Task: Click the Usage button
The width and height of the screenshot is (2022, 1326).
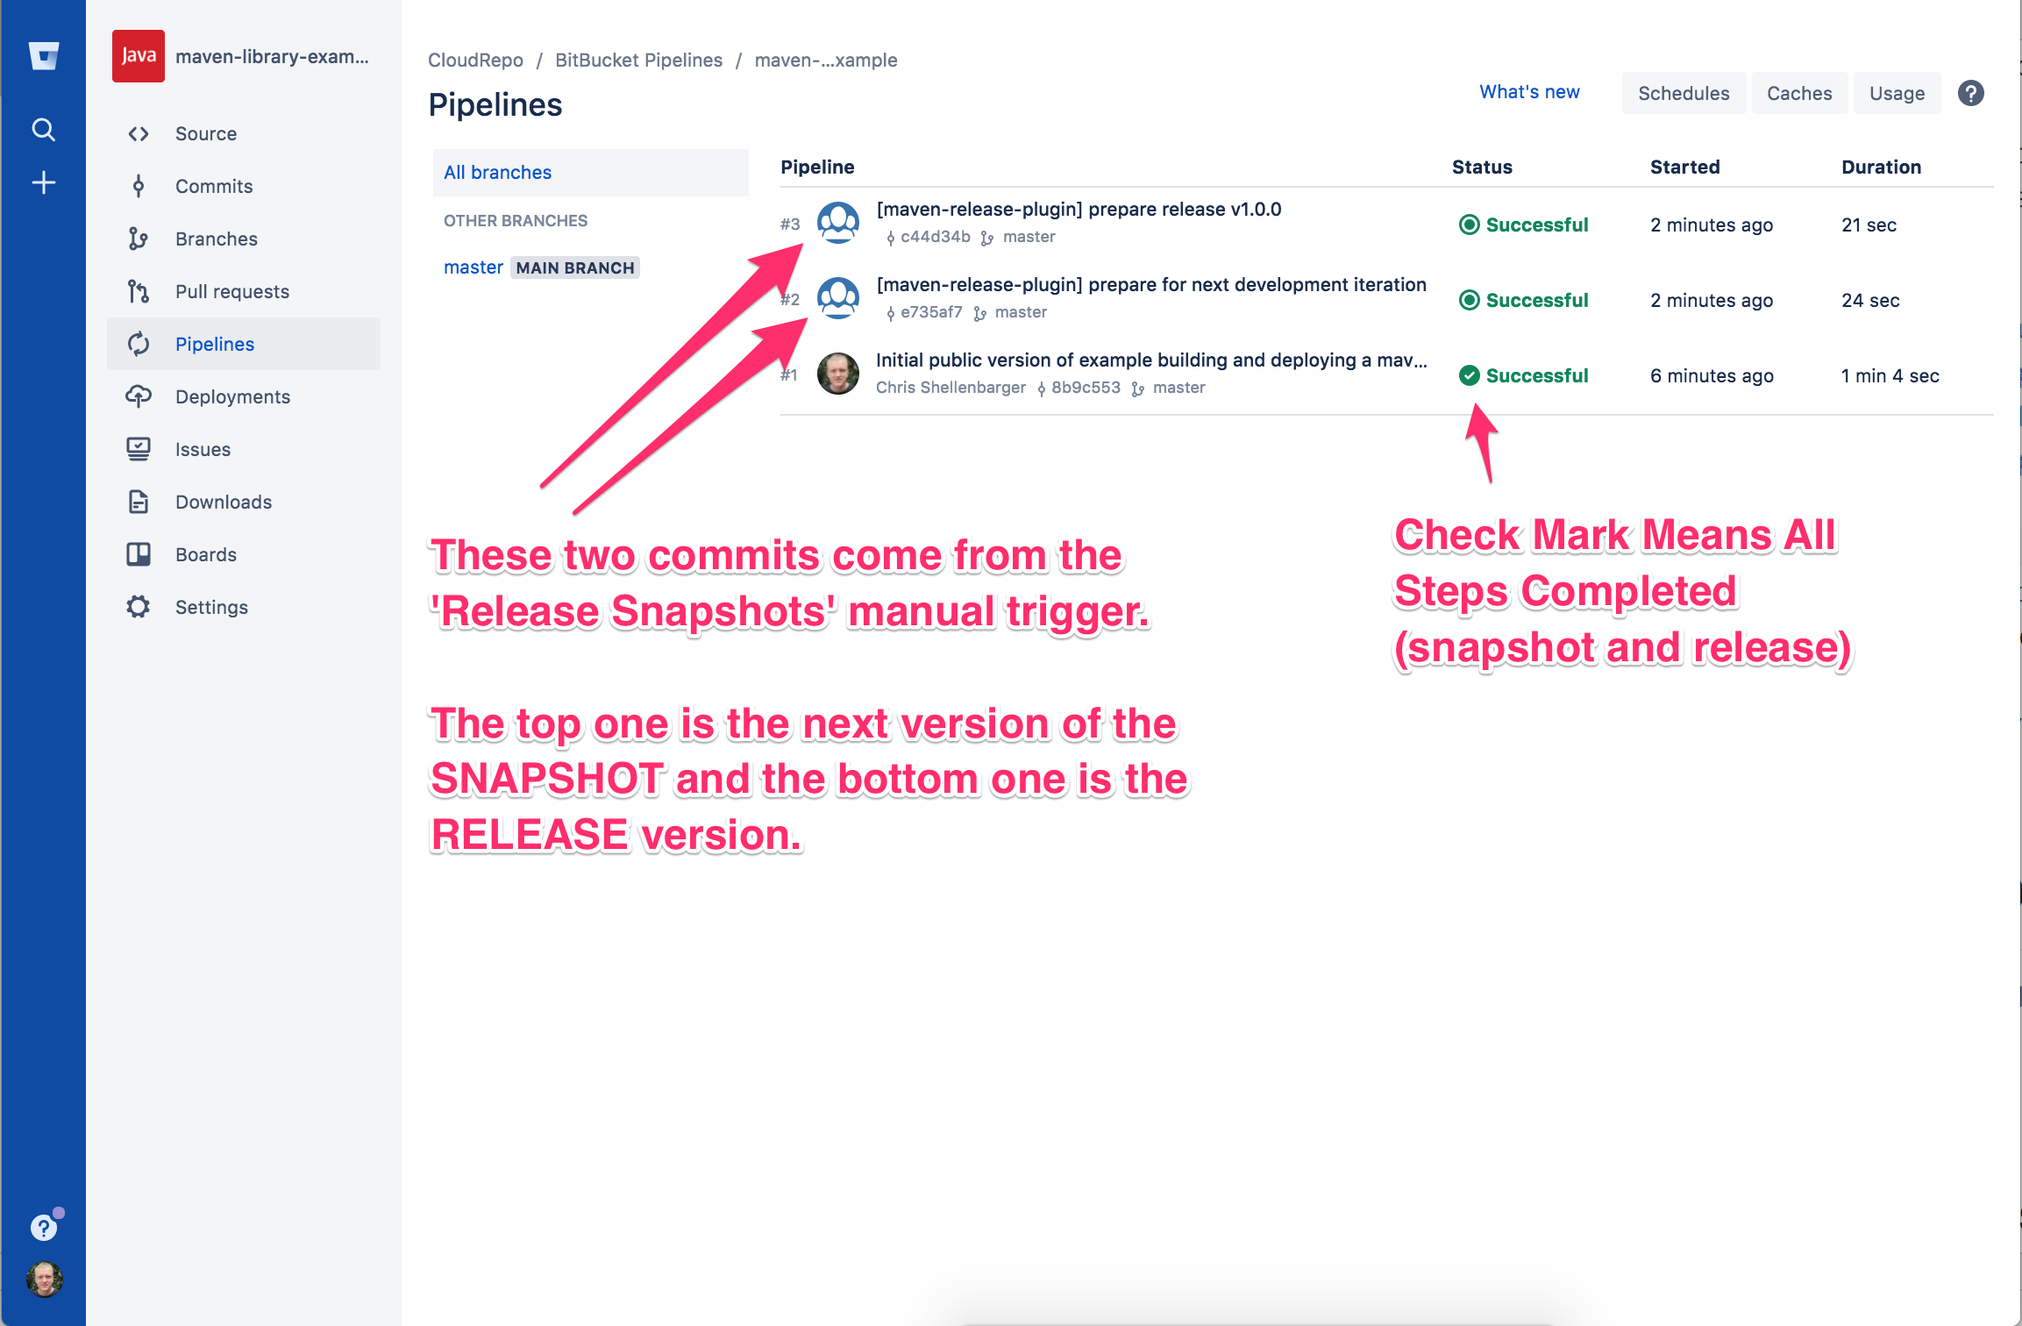Action: point(1897,92)
